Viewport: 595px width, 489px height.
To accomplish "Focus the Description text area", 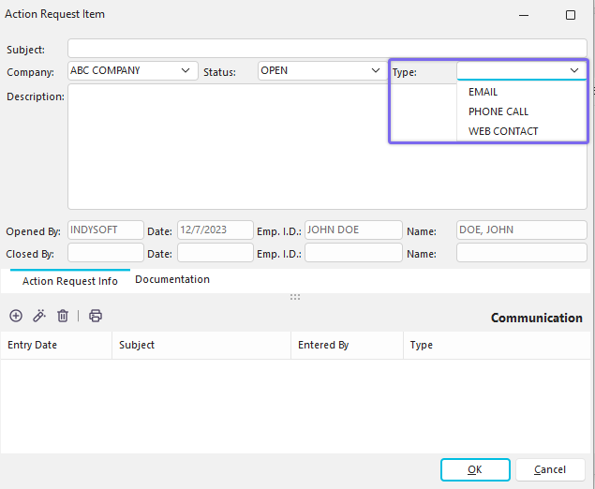I will click(326, 147).
